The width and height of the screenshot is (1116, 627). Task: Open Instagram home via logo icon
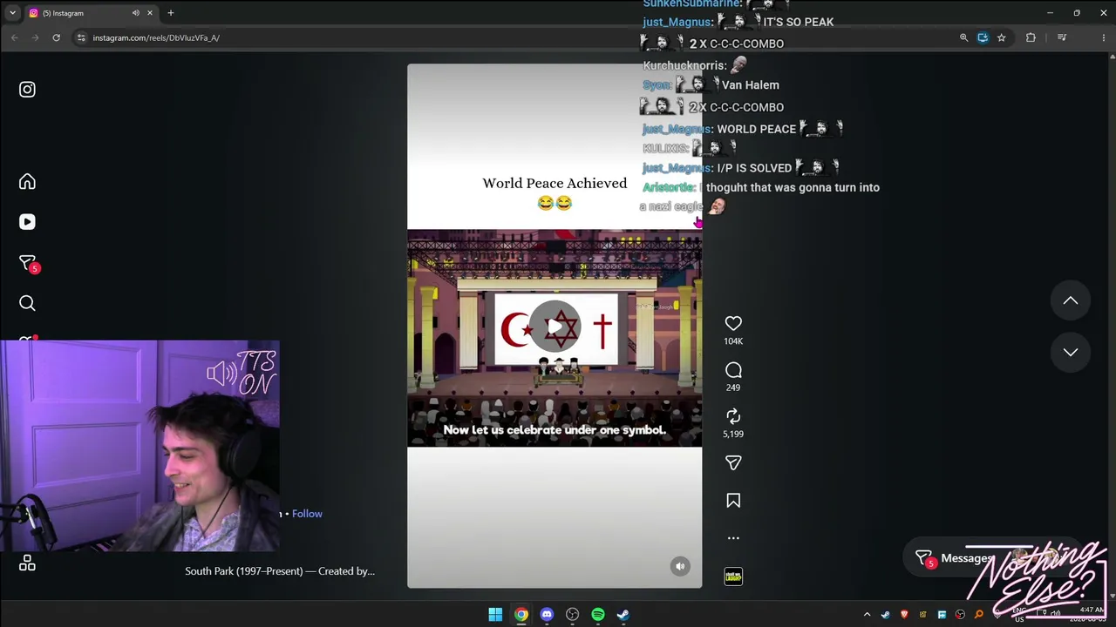27,90
